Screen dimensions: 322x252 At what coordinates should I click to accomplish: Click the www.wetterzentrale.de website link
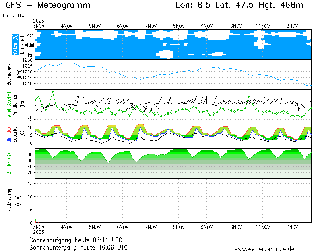[264, 249]
